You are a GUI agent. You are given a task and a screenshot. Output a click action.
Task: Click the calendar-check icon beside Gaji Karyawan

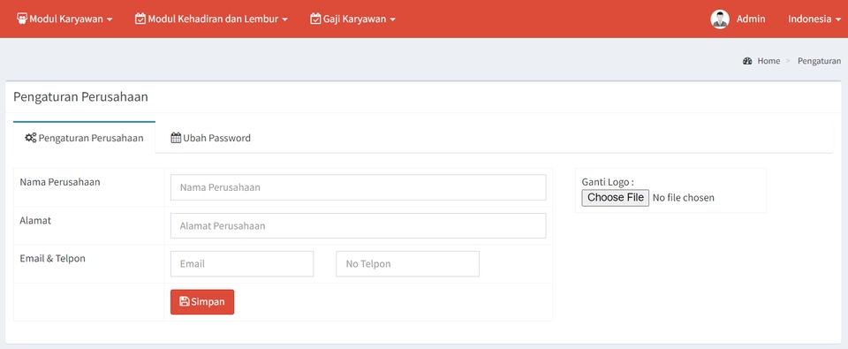click(x=315, y=19)
